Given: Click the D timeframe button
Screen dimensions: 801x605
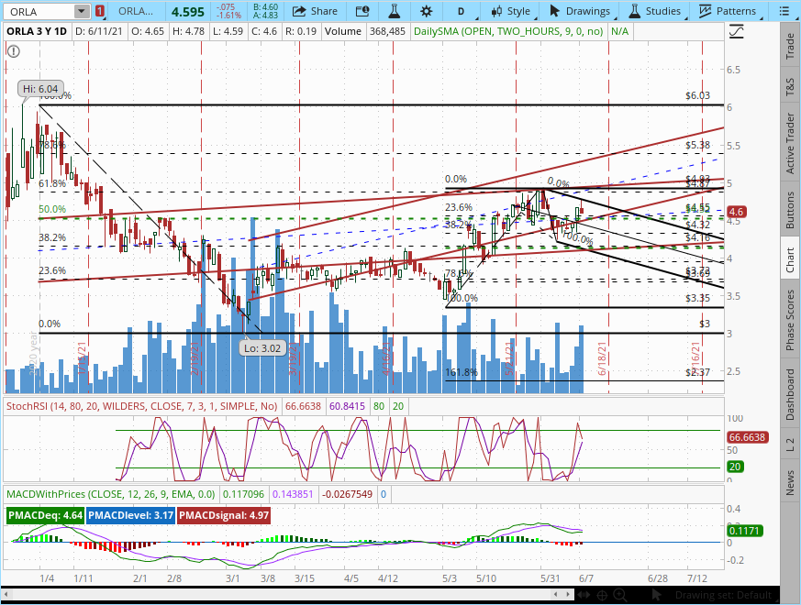Looking at the screenshot, I should click(x=461, y=11).
